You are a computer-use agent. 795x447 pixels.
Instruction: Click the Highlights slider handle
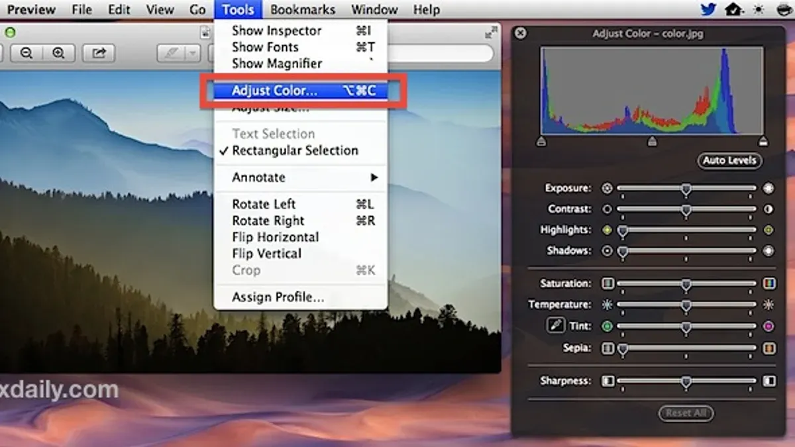tap(623, 232)
